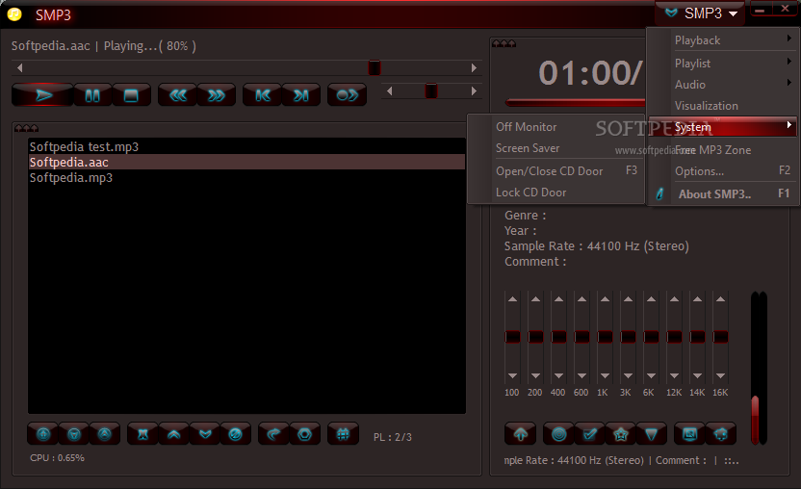This screenshot has width=801, height=489.
Task: Collapse the playlist panel using its triple triangles
Action: [27, 128]
